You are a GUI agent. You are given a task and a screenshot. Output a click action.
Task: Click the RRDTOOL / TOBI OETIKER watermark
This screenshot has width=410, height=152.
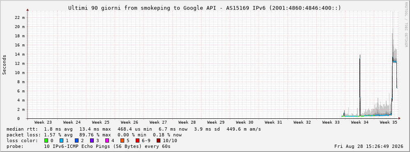coord(406,25)
